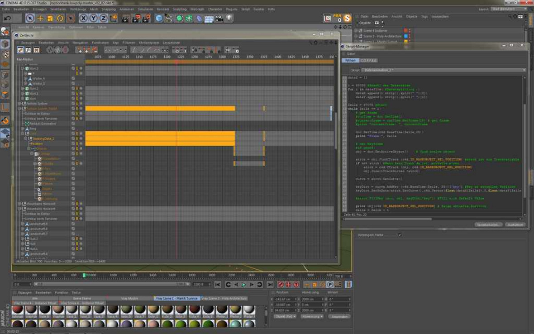The image size is (534, 334).
Task: Select the Move tool in main toolbar
Action: [x=40, y=18]
